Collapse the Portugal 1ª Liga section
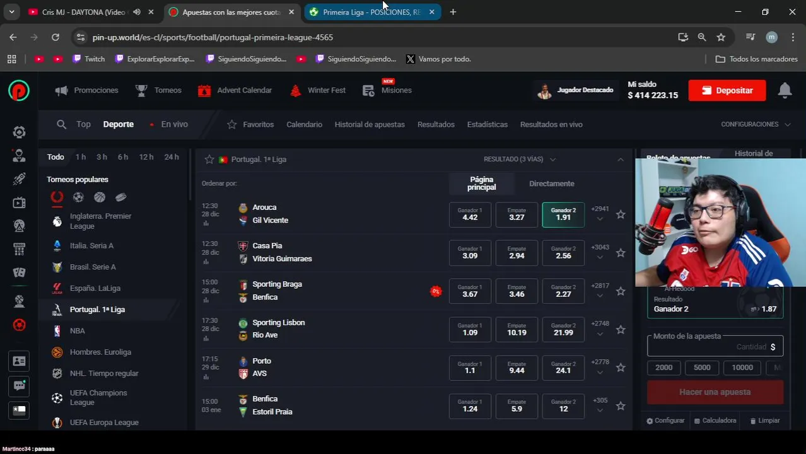 (x=621, y=160)
